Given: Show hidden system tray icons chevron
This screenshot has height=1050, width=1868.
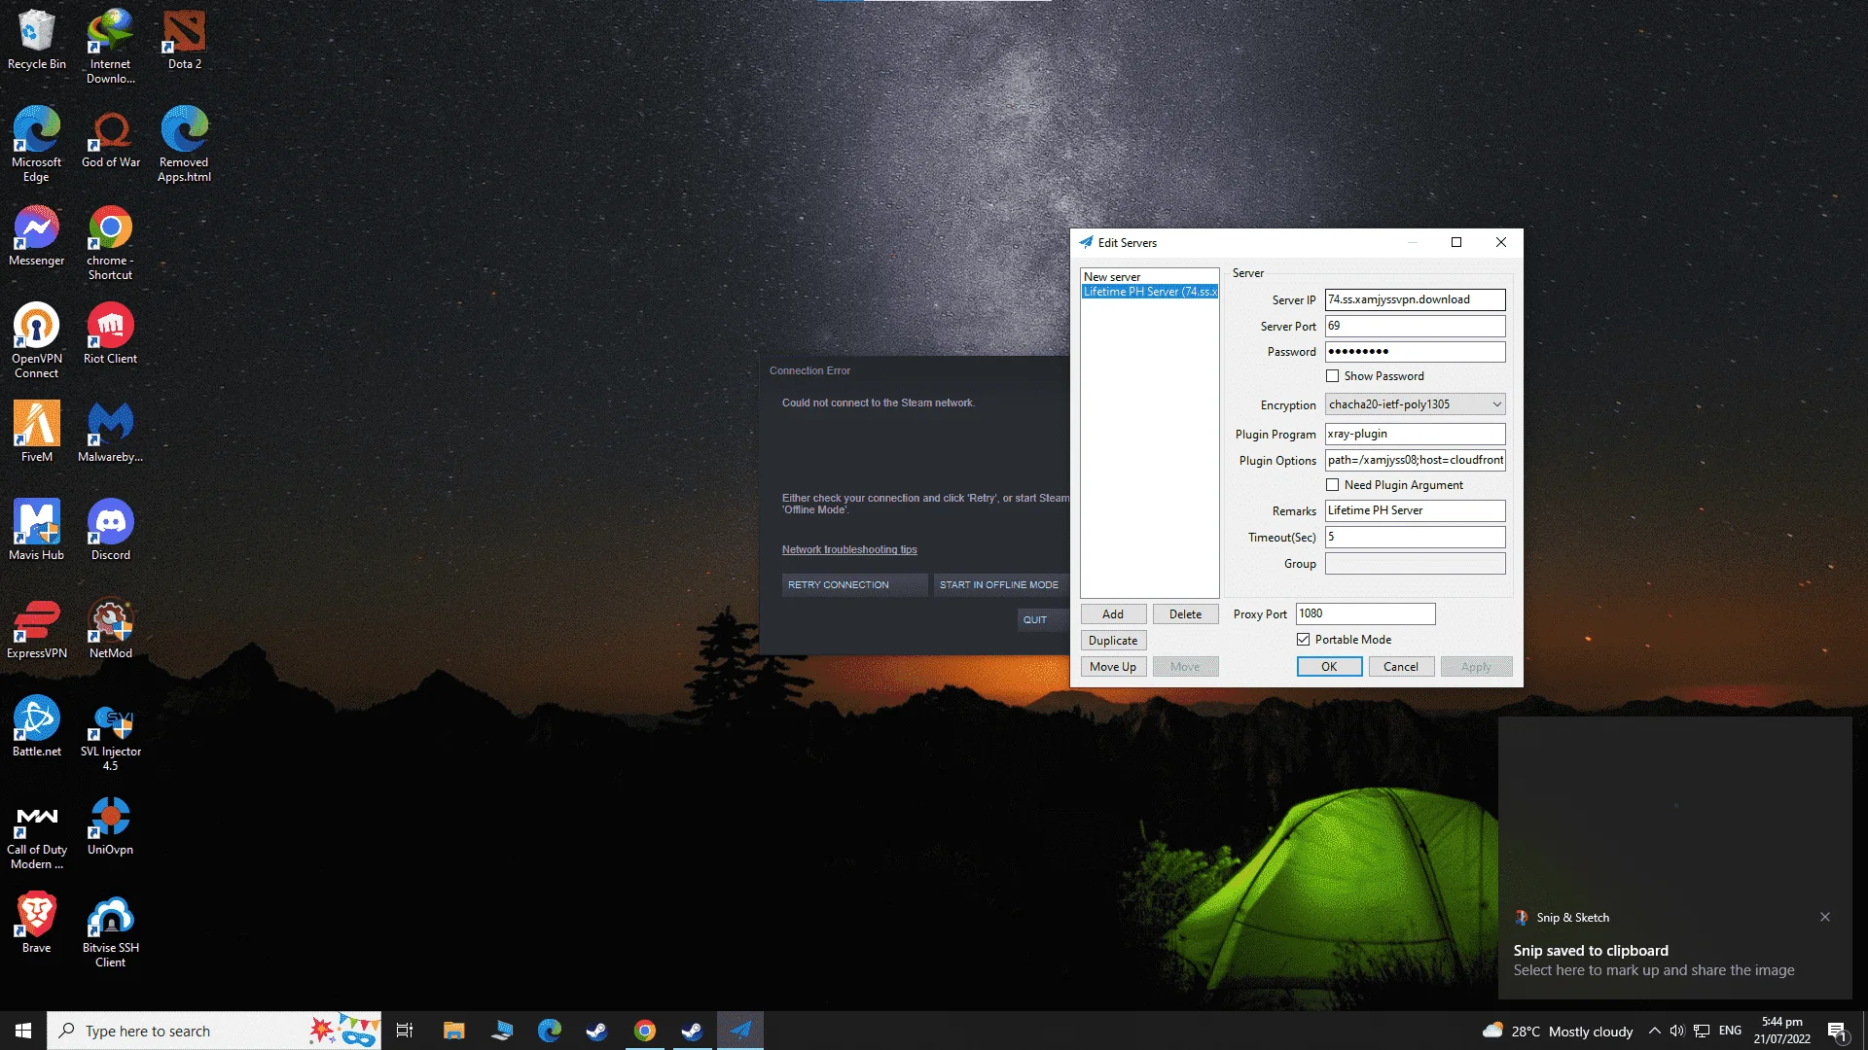Looking at the screenshot, I should [1654, 1031].
